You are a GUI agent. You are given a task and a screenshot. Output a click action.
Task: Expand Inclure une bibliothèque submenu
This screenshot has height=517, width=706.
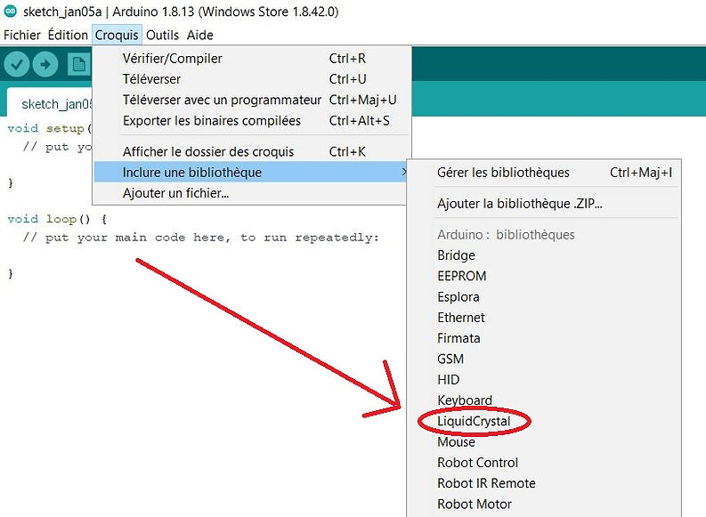pyautogui.click(x=250, y=173)
